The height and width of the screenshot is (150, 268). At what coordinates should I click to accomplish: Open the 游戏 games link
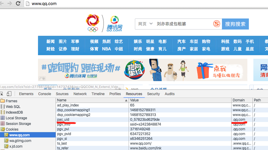(225, 49)
